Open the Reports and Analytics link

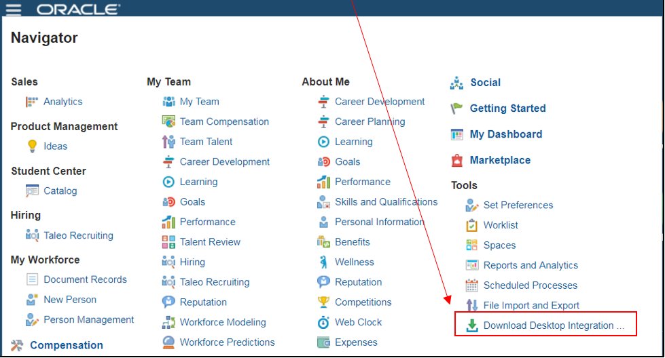coord(531,265)
